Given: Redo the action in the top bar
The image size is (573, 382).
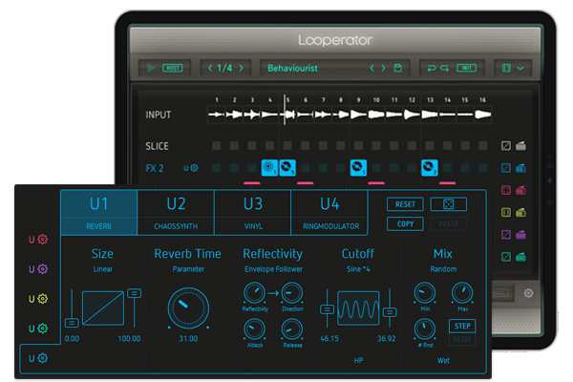Looking at the screenshot, I should point(444,68).
